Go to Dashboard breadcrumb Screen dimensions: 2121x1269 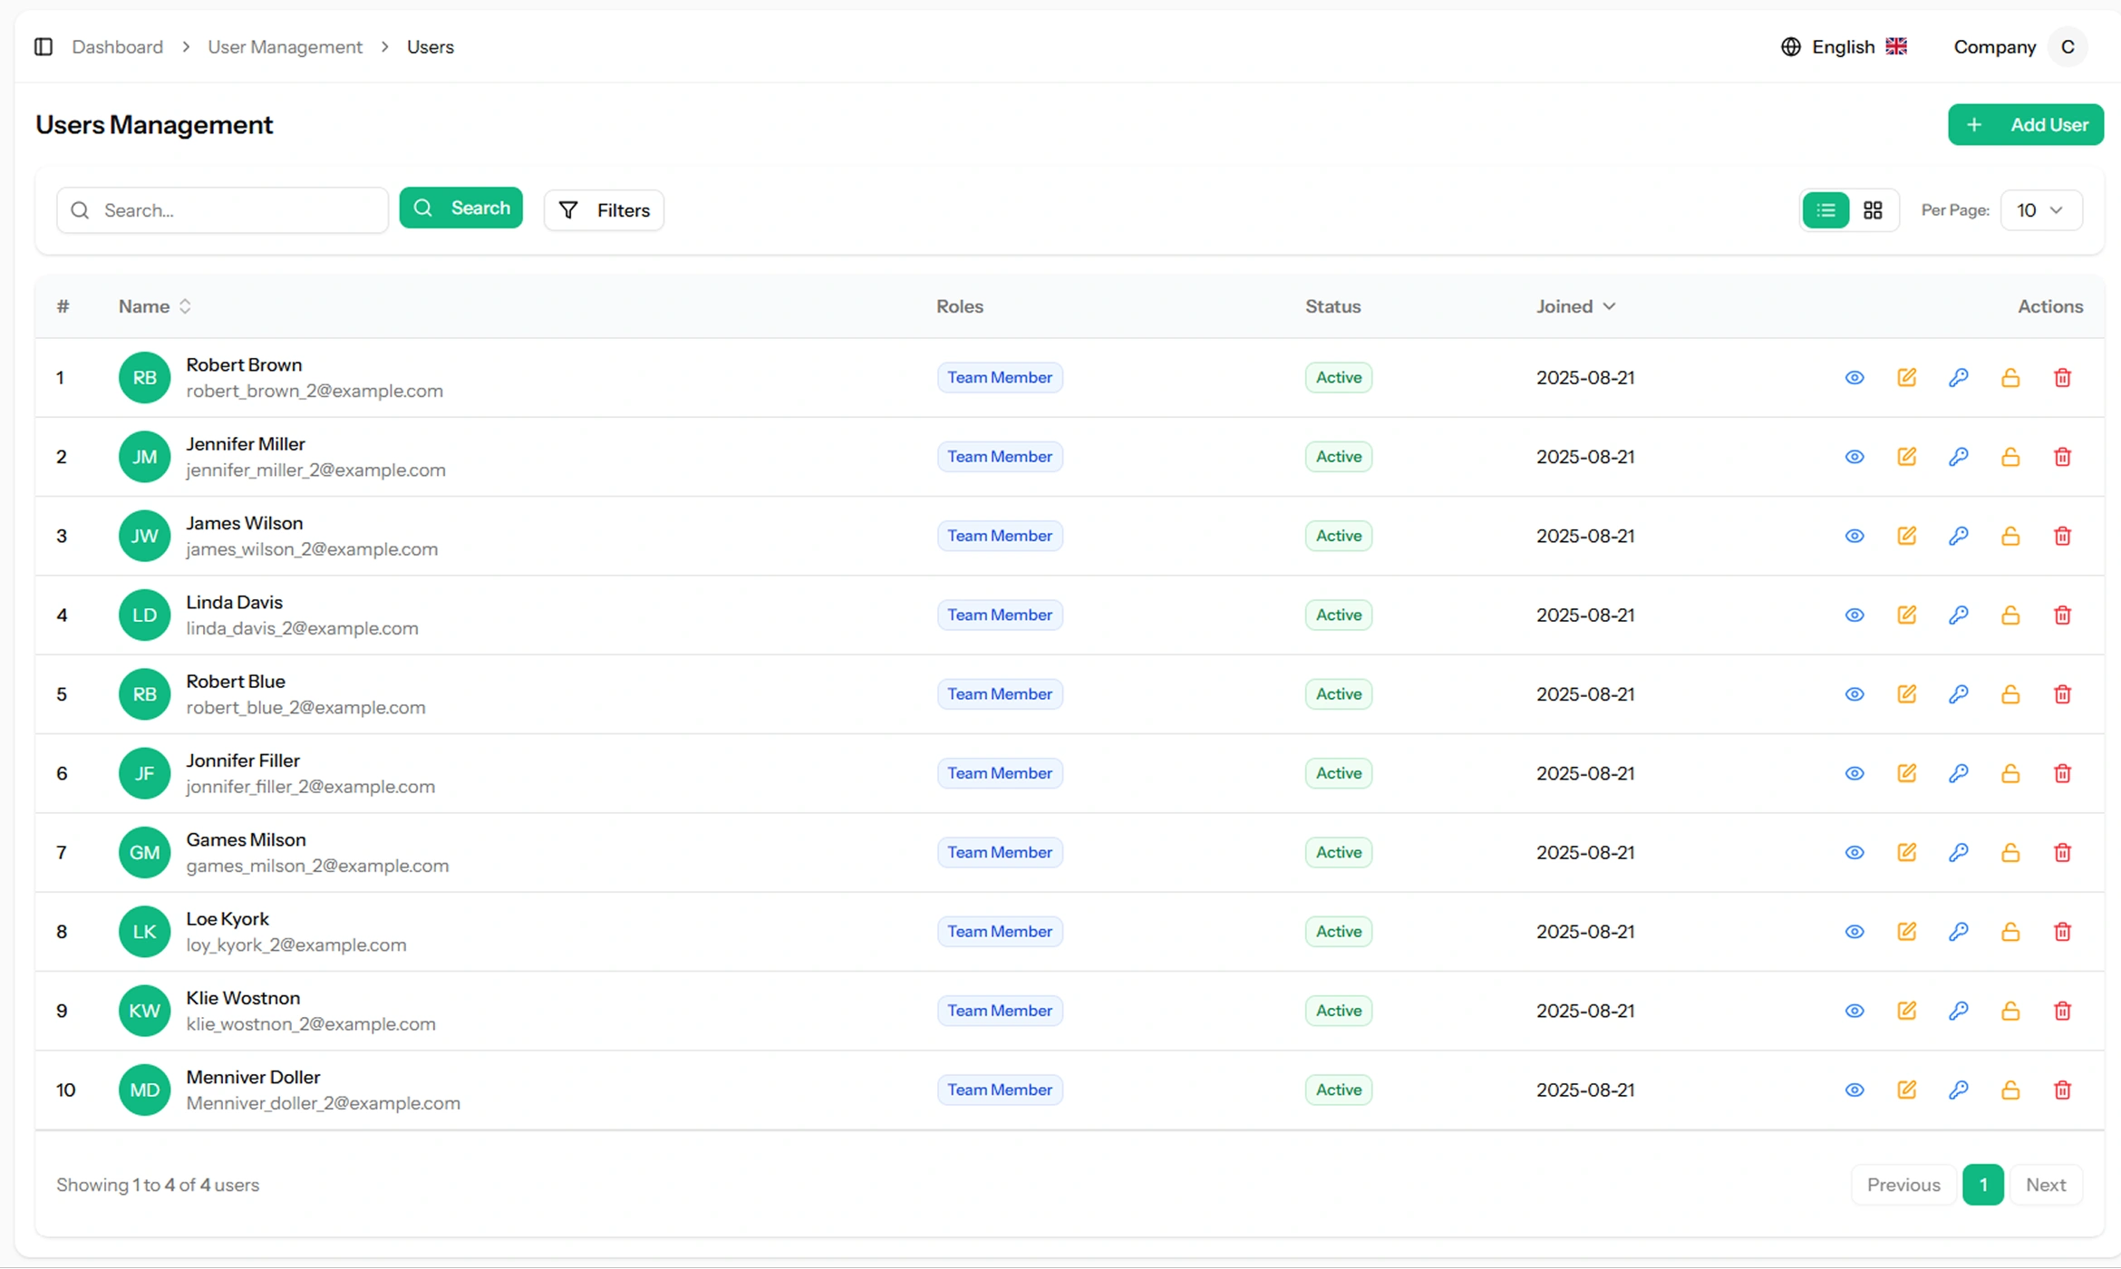pyautogui.click(x=117, y=46)
